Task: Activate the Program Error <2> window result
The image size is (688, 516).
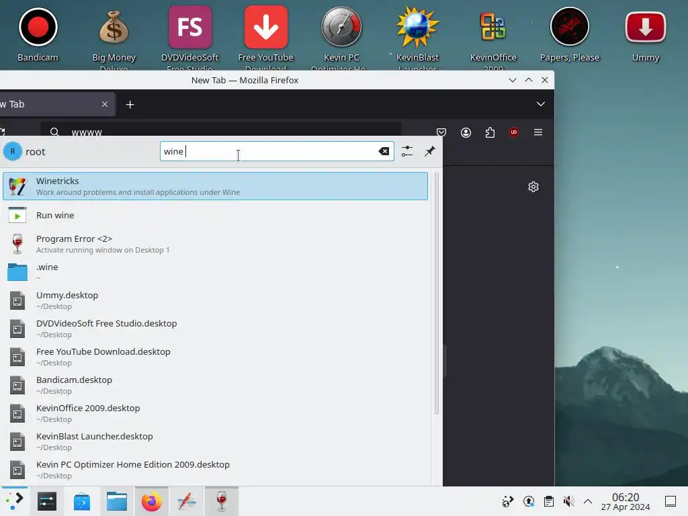Action: (215, 244)
